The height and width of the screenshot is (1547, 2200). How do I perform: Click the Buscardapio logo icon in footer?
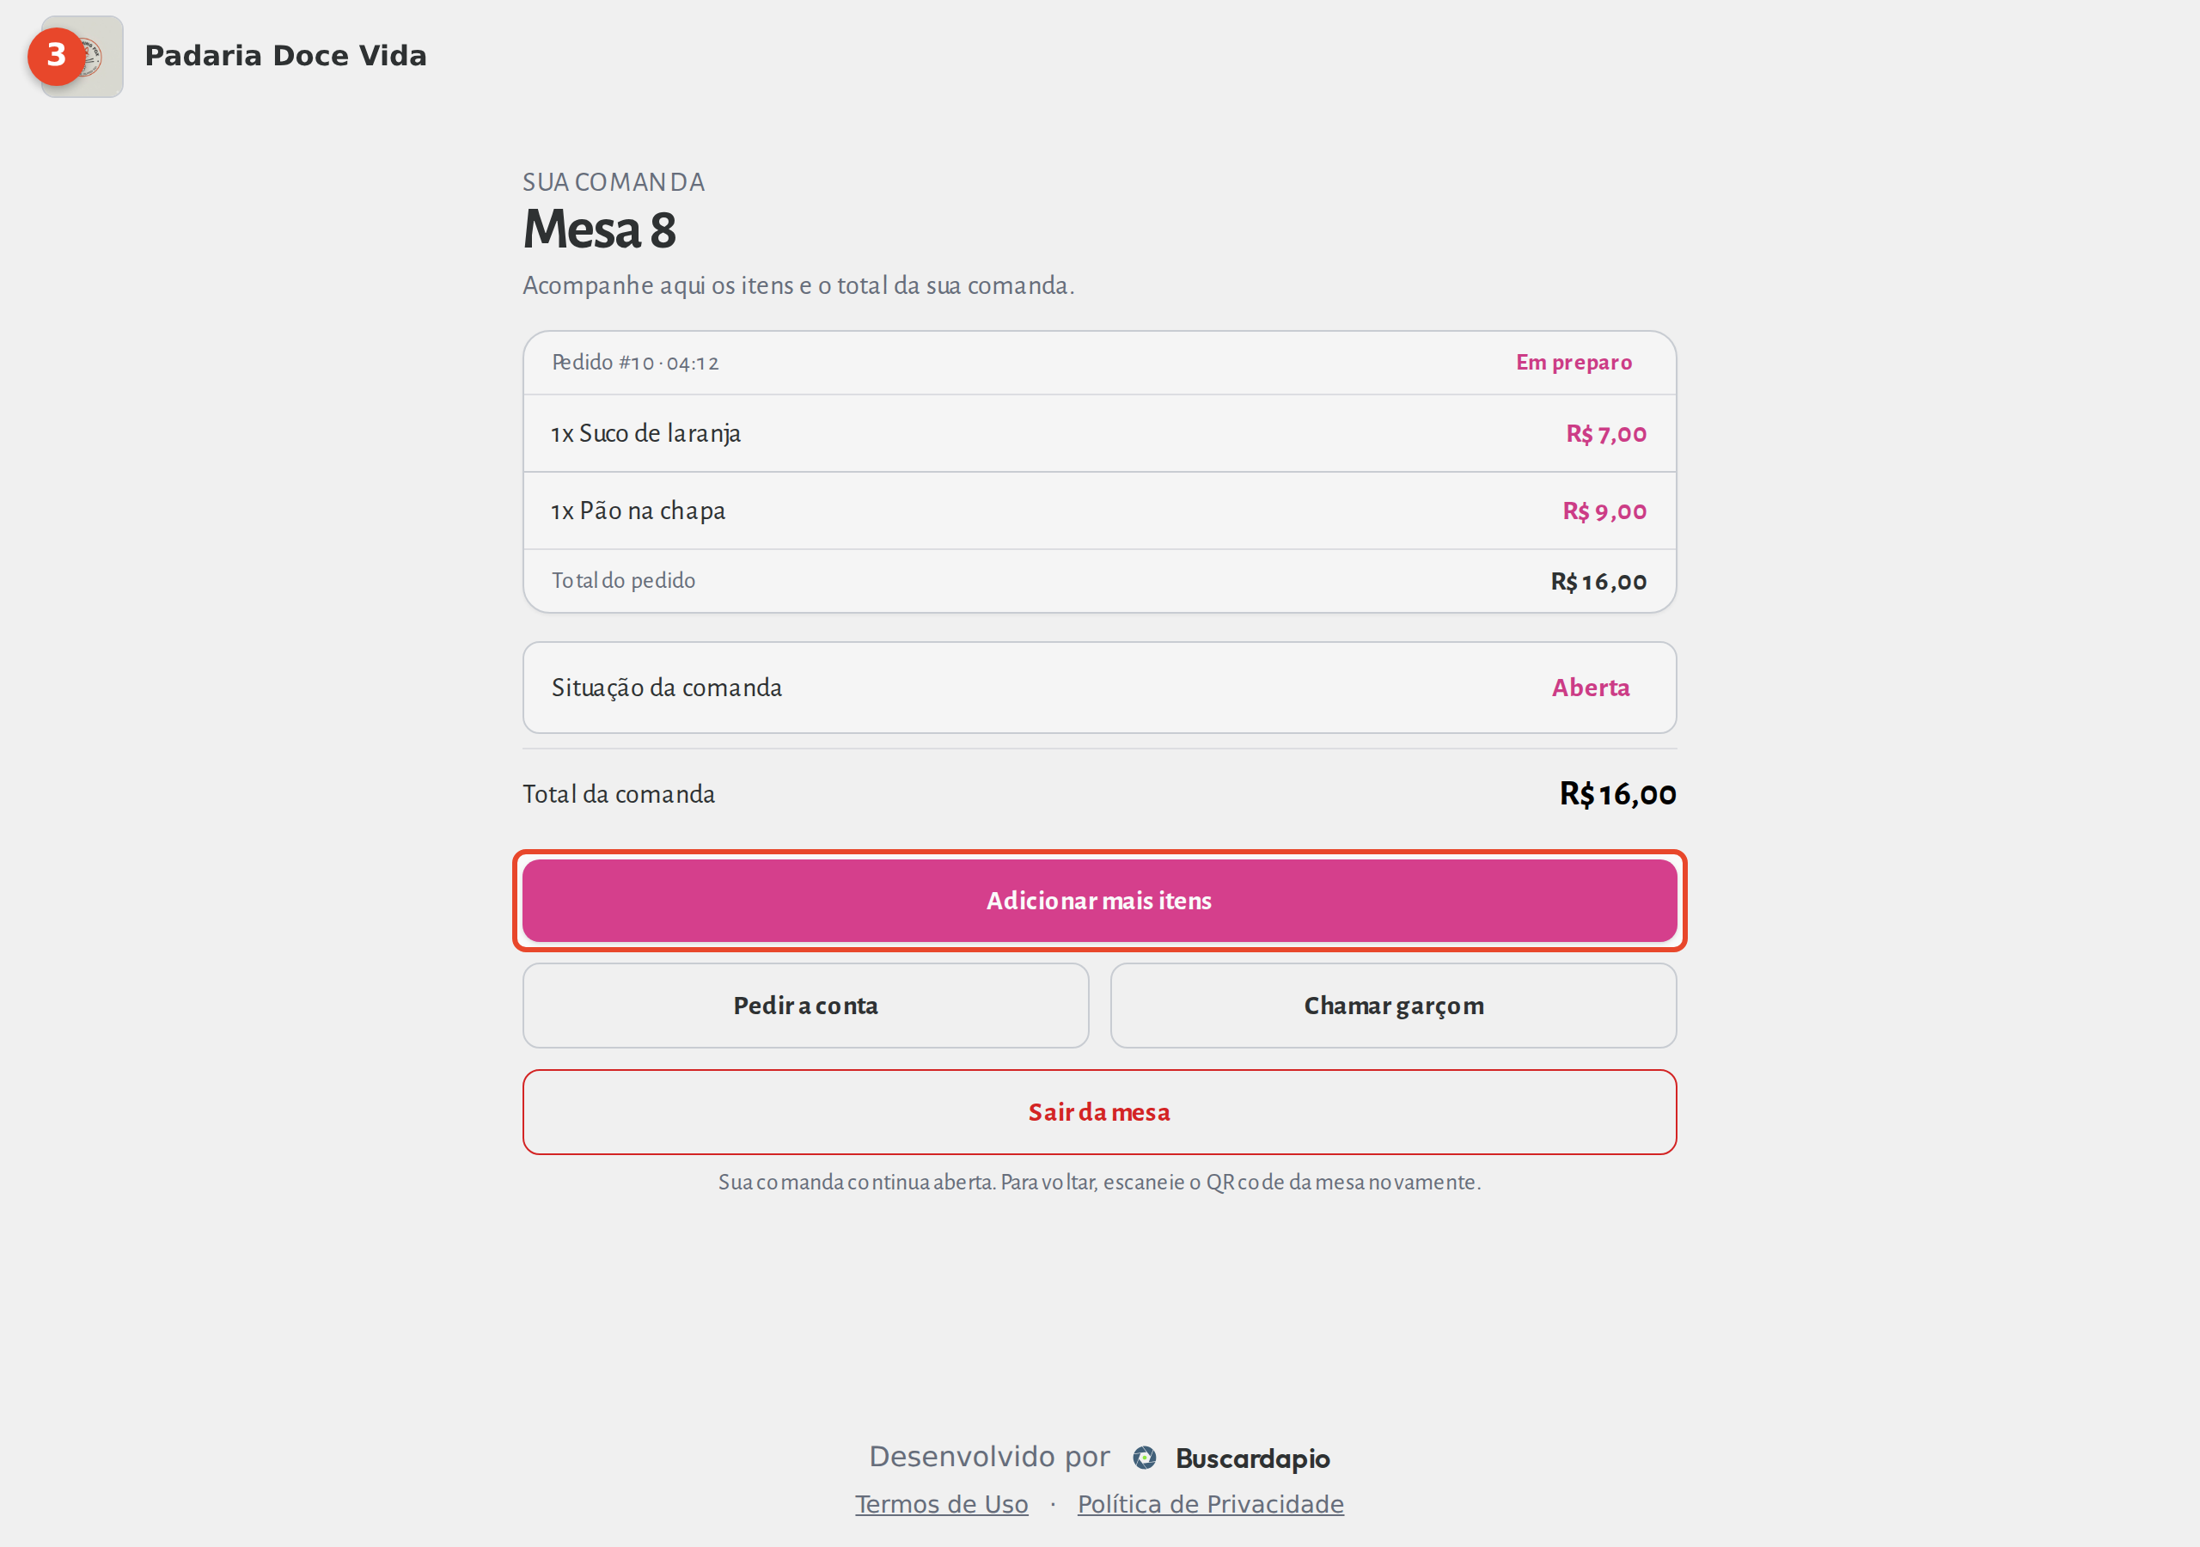1144,1458
